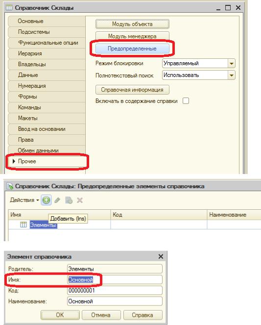Confirm with the OK button

pyautogui.click(x=60, y=315)
